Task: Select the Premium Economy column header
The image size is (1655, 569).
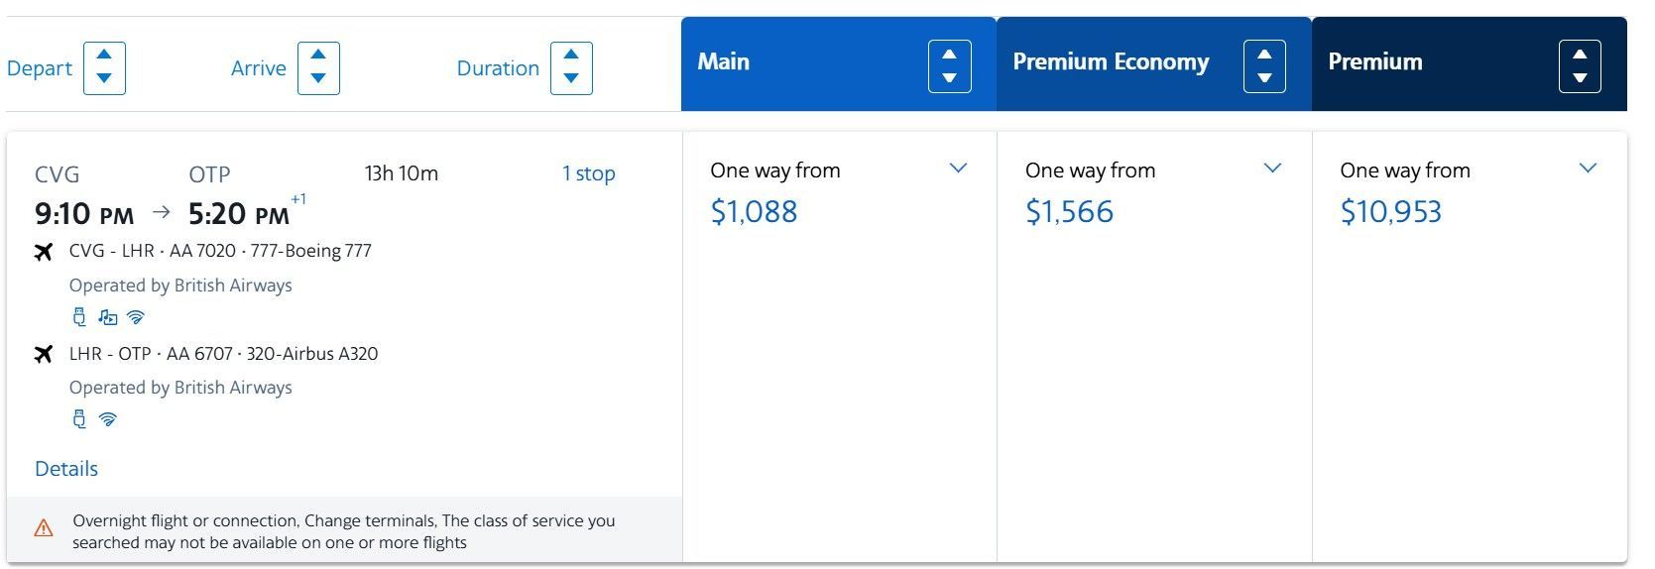Action: (1111, 62)
